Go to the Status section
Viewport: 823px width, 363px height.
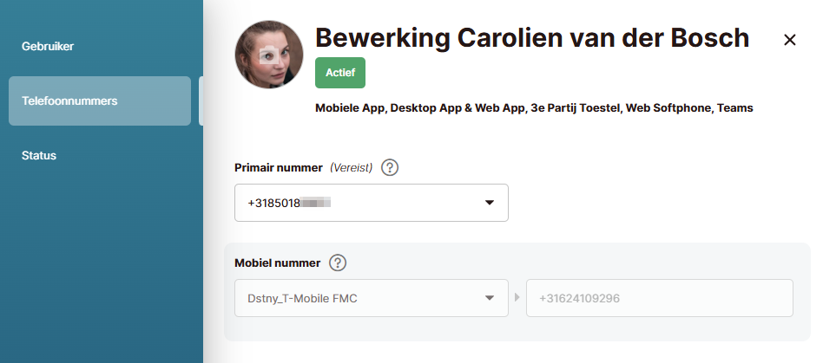coord(39,155)
